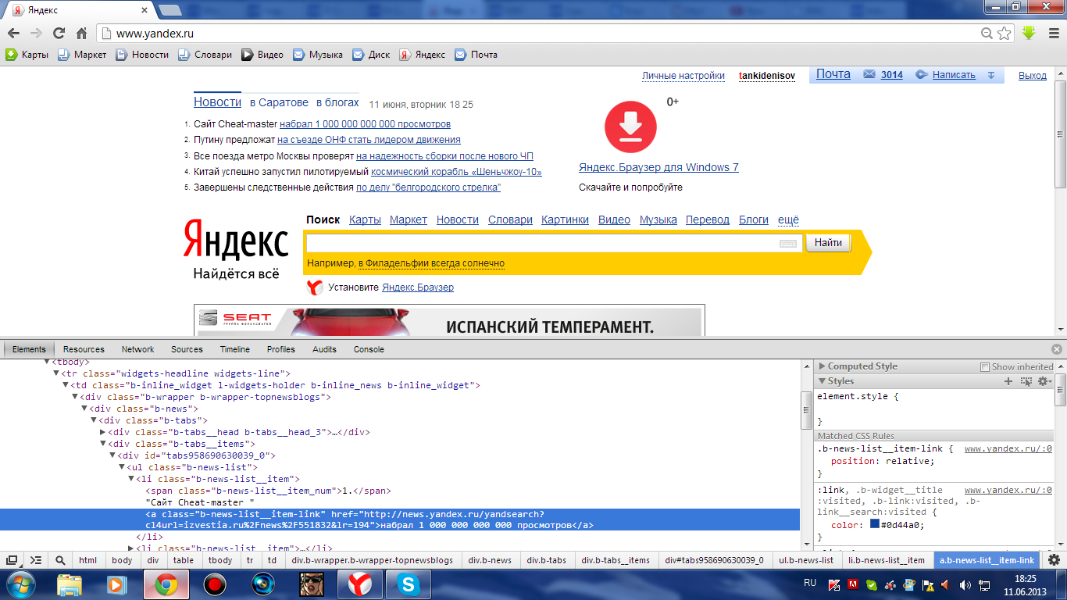Add a new style rule plus icon
The height and width of the screenshot is (600, 1067).
point(1008,381)
